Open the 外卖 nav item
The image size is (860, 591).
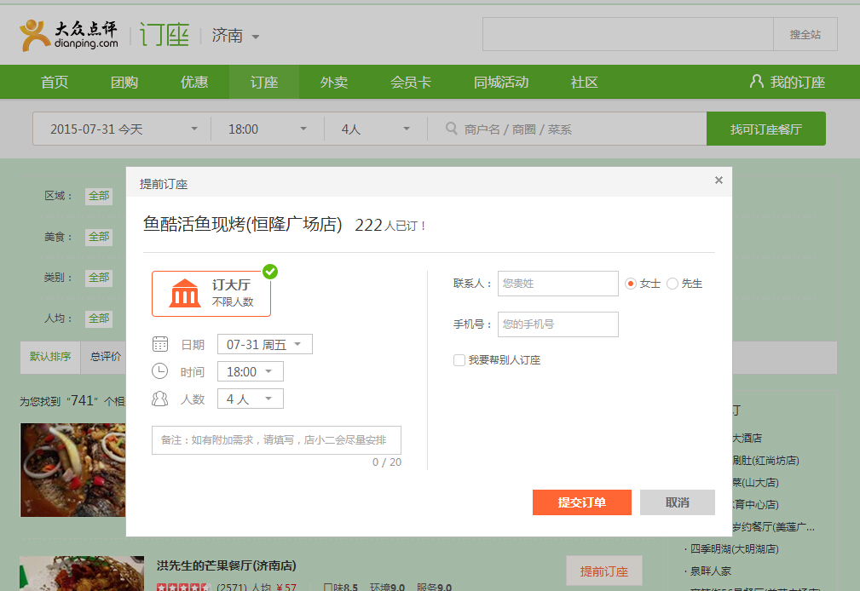click(x=334, y=83)
